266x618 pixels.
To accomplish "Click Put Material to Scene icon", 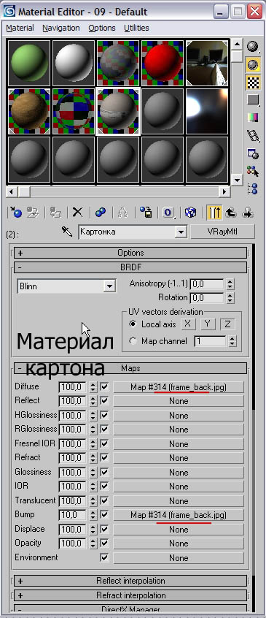I will coord(33,213).
